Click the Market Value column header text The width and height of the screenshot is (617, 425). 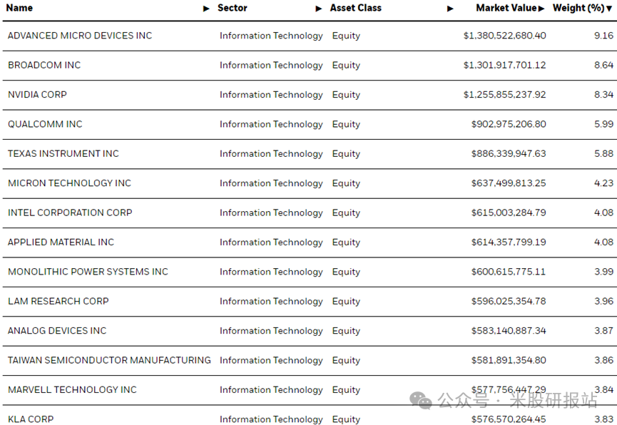(x=506, y=8)
